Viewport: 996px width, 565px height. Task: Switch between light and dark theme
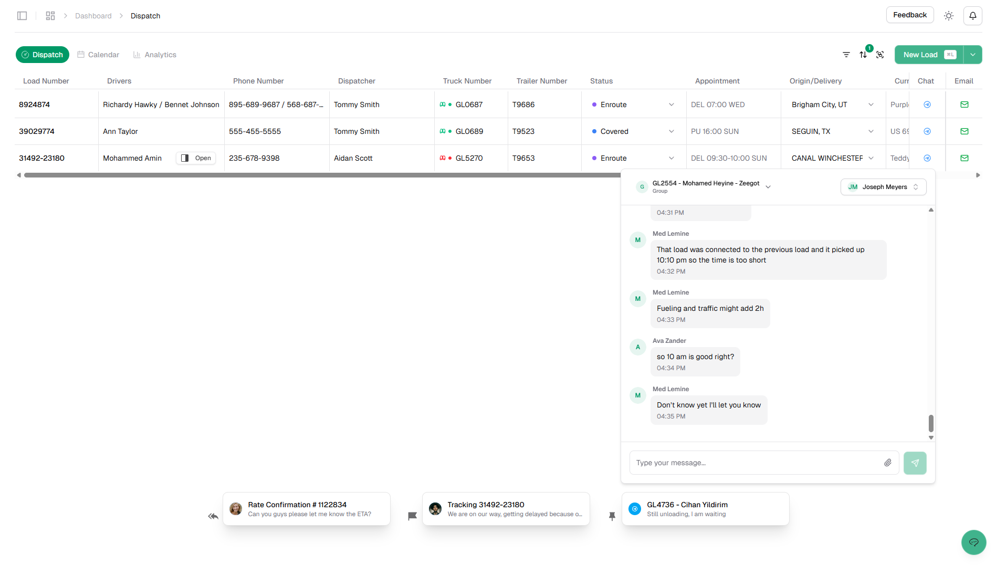pos(949,15)
